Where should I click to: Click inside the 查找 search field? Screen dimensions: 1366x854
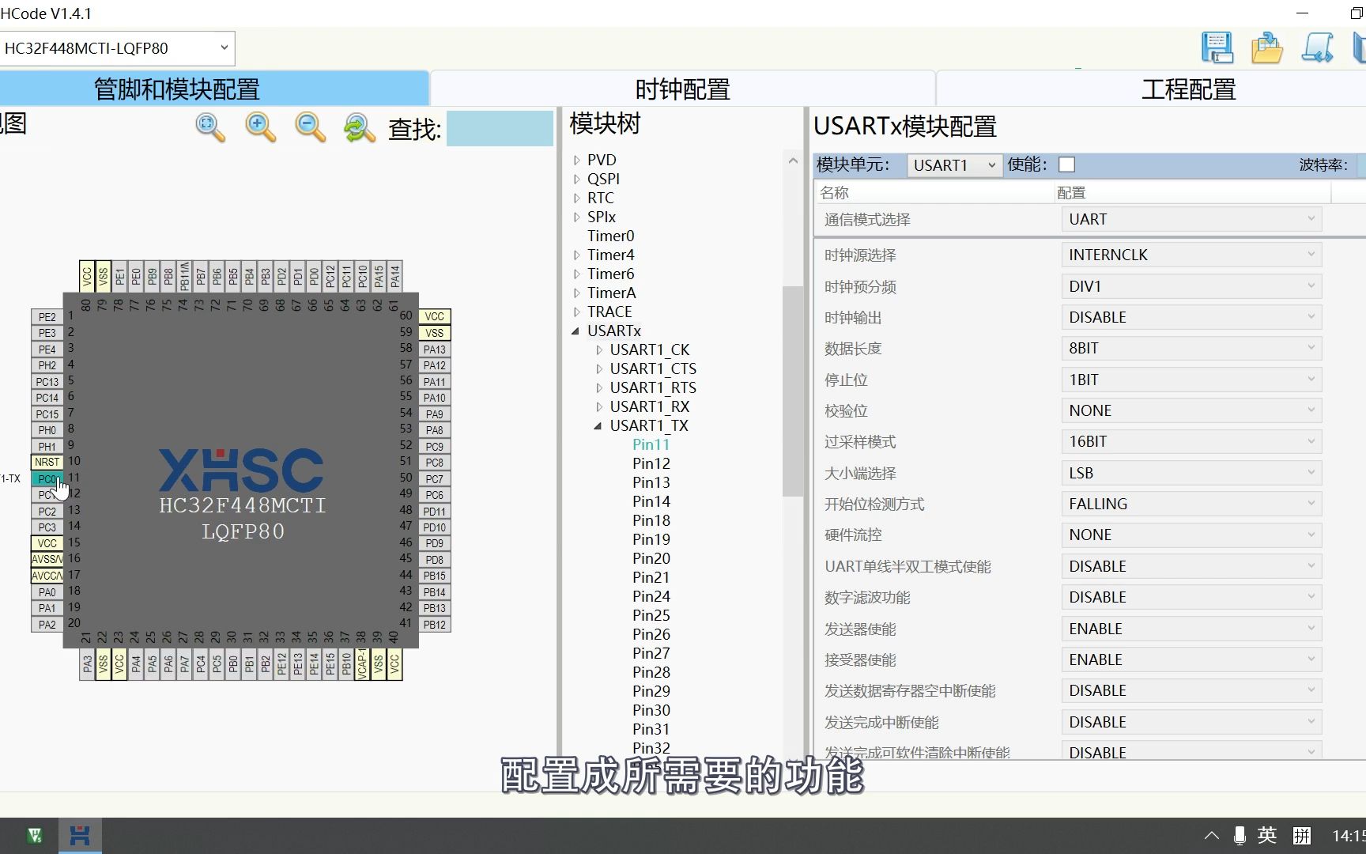[x=500, y=128]
